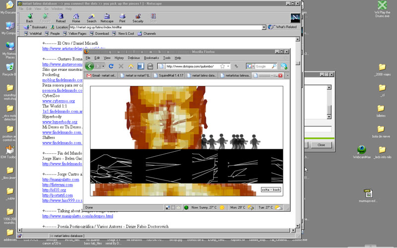Switch to the Gmail tab

[x=102, y=75]
